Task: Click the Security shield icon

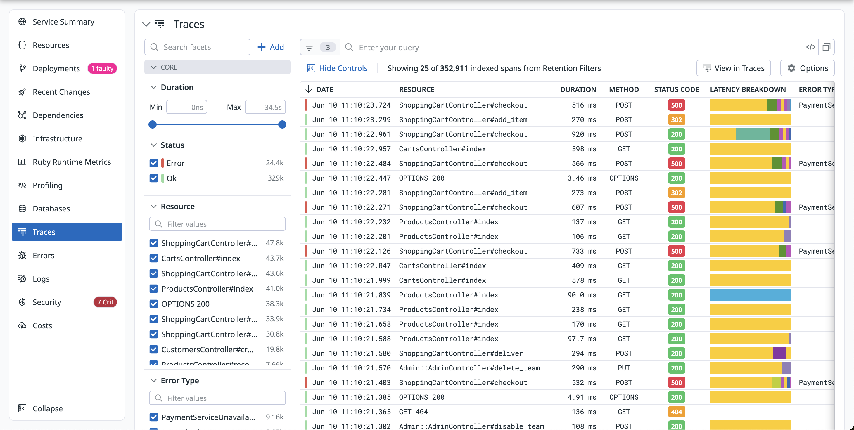Action: coord(22,302)
